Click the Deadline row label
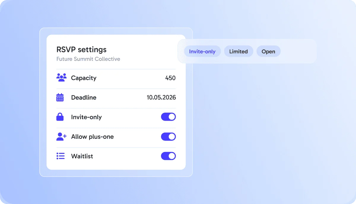This screenshot has width=356, height=204. coord(84,98)
